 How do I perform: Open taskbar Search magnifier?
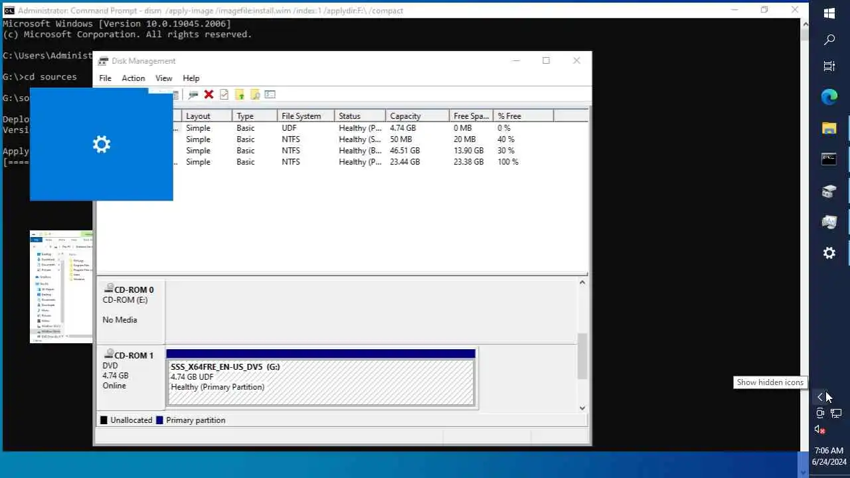click(829, 40)
